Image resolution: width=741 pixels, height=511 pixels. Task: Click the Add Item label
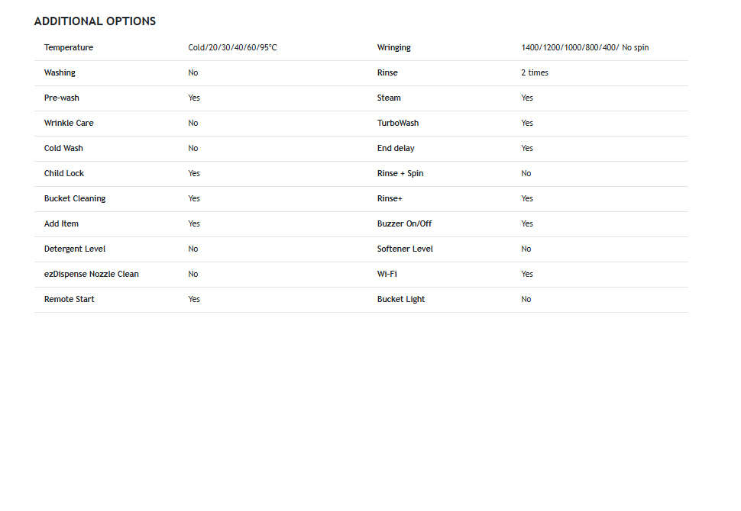(x=61, y=223)
